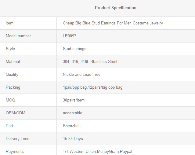Click the Shenzhen port value

(x=72, y=126)
